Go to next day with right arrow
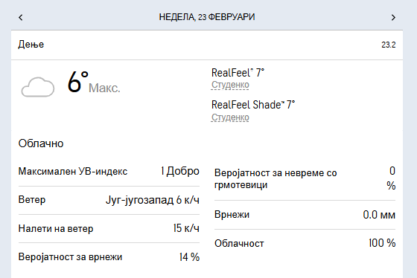This screenshot has width=417, height=278. click(393, 18)
